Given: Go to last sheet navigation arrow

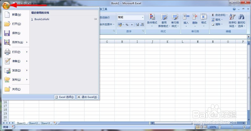Looking at the screenshot, I should point(13,123).
